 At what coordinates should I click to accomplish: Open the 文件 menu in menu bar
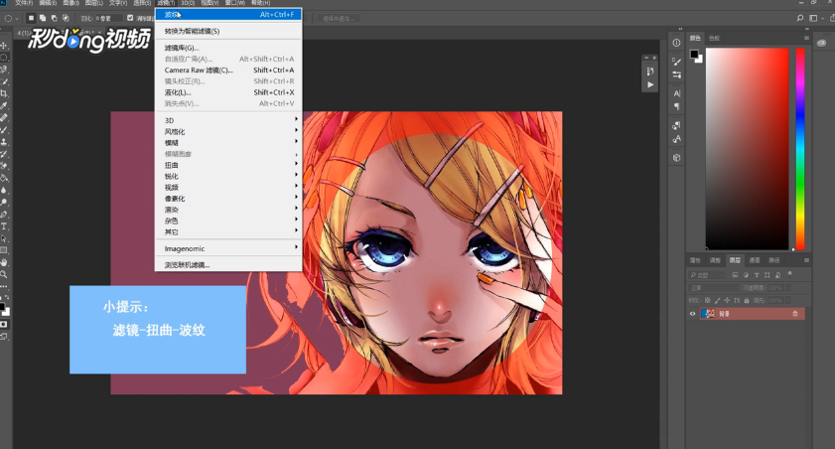pos(24,3)
